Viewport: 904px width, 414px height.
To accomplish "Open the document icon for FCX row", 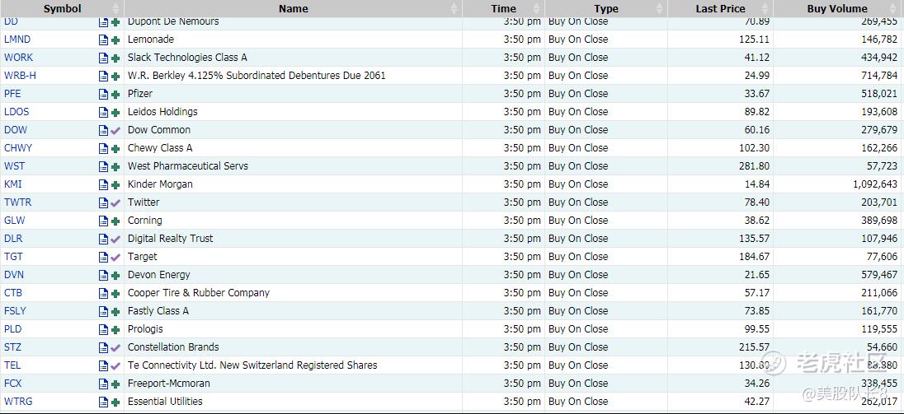I will (x=103, y=384).
